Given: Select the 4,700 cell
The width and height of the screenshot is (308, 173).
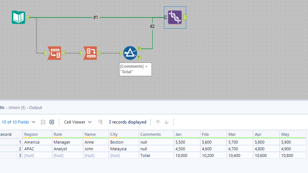Looking at the screenshot, I should pyautogui.click(x=240, y=149).
